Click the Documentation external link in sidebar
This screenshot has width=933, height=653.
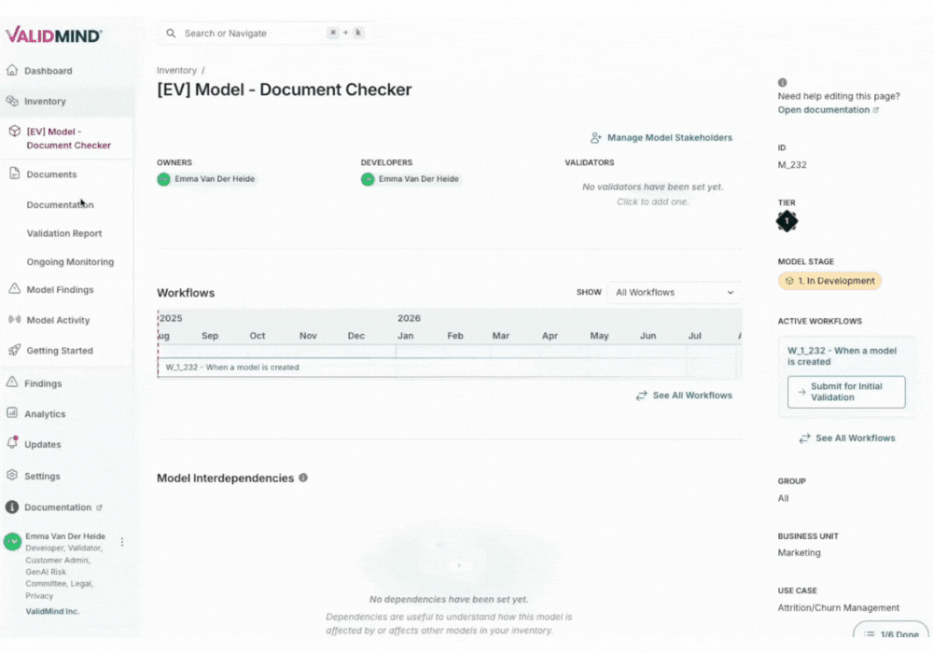[63, 507]
